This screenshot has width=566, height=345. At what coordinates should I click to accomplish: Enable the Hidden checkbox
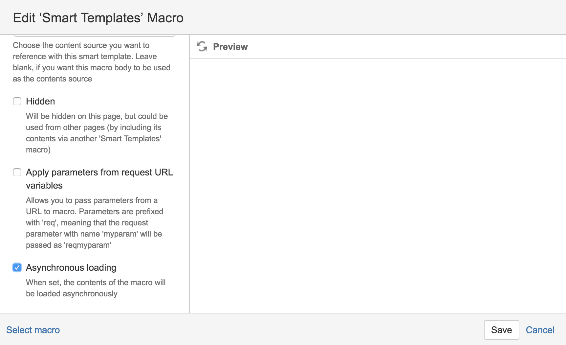tap(17, 101)
